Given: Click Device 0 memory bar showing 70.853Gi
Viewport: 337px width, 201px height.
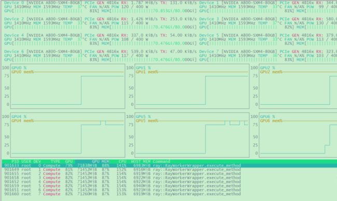Looking at the screenshot, I should (149, 11).
